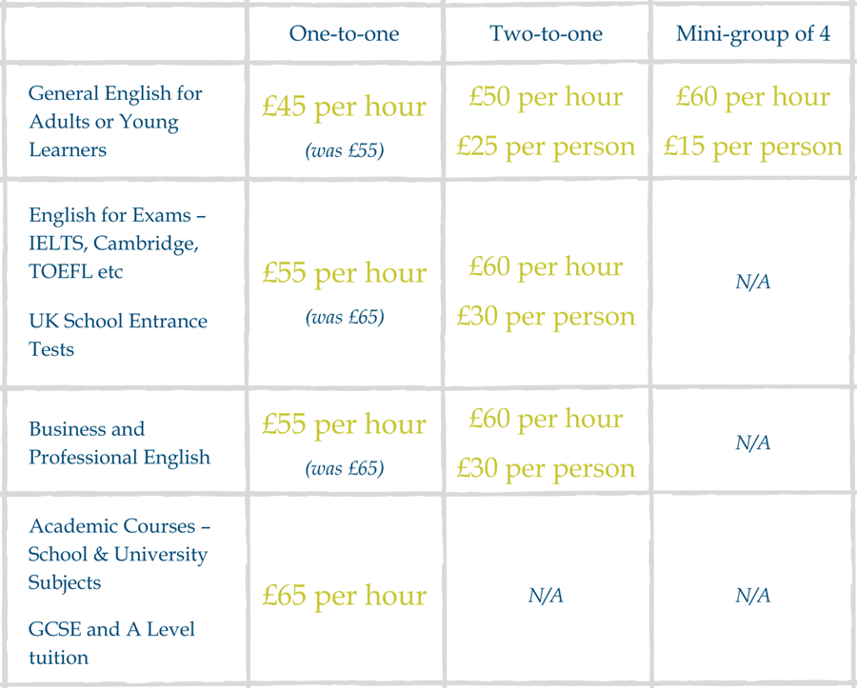Select £50 per hour Two-to-one price
857x688 pixels.
pos(546,97)
